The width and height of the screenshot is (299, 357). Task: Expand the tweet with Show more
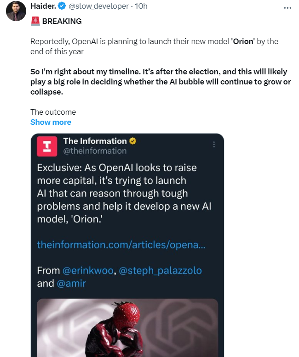click(x=51, y=122)
